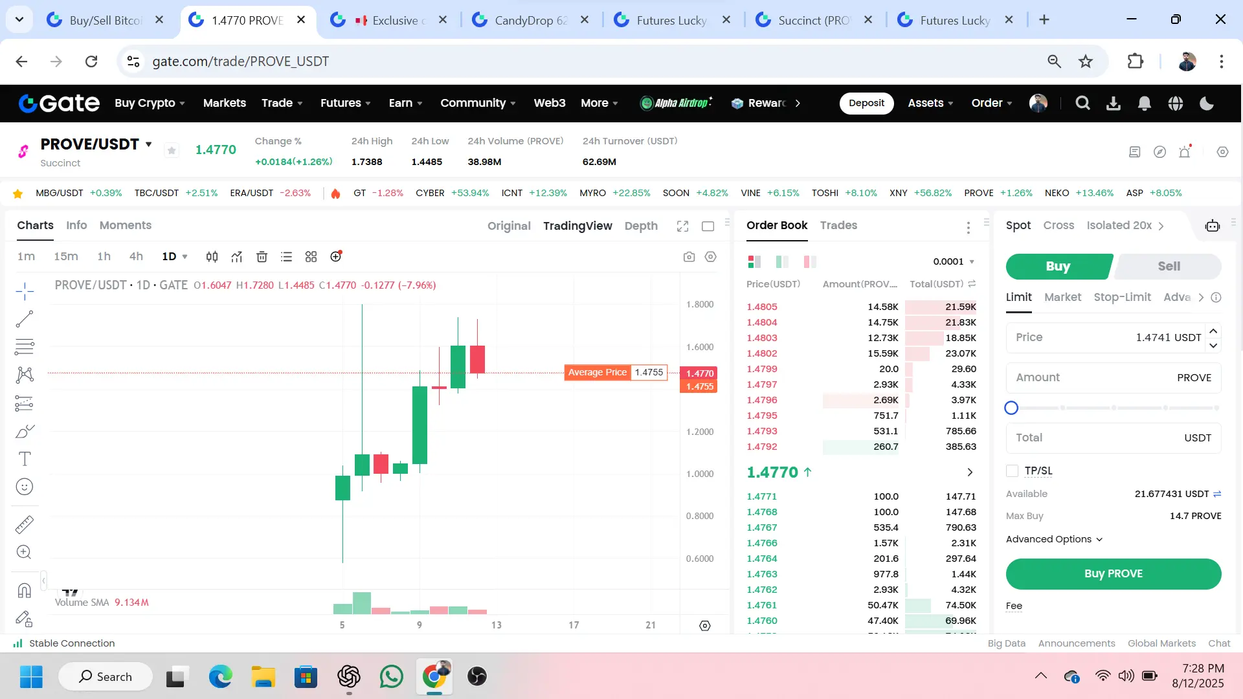Screen dimensions: 1243x699
Task: Expand the chart to fullscreen
Action: [682, 226]
